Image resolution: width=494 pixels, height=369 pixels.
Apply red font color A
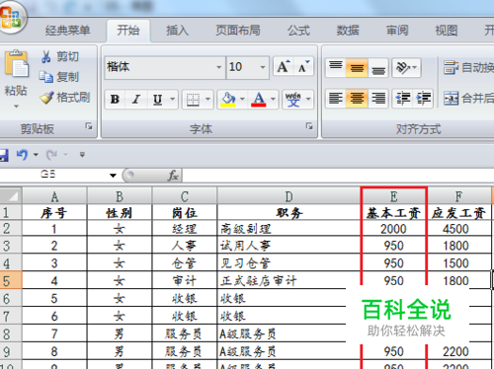point(259,99)
